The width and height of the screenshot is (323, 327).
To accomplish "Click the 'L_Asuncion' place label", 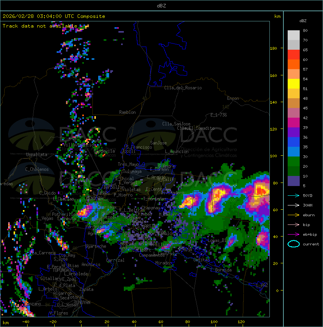I will (177, 151).
